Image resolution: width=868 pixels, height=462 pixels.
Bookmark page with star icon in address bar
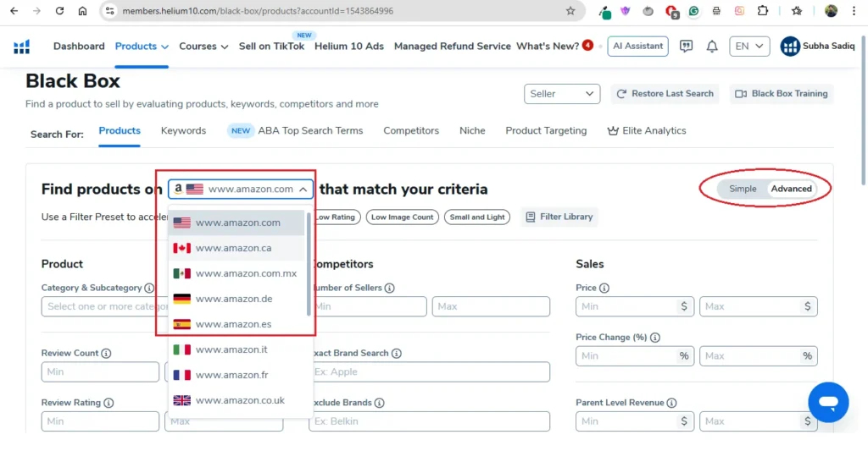coord(570,11)
